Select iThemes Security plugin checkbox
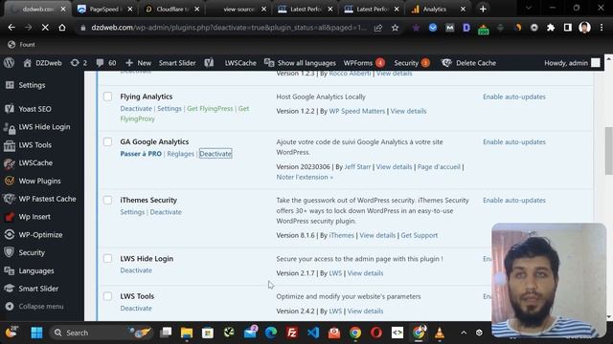Image resolution: width=613 pixels, height=344 pixels. pos(107,200)
